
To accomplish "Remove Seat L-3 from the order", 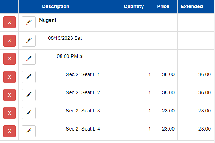I will coord(9,113).
